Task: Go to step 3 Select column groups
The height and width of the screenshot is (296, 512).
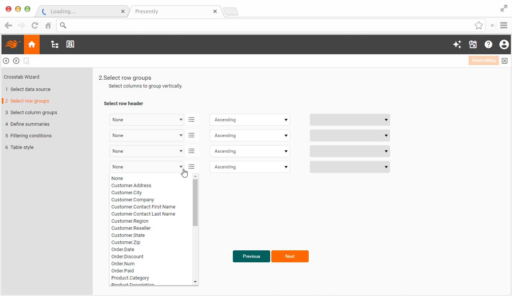Action: point(34,113)
